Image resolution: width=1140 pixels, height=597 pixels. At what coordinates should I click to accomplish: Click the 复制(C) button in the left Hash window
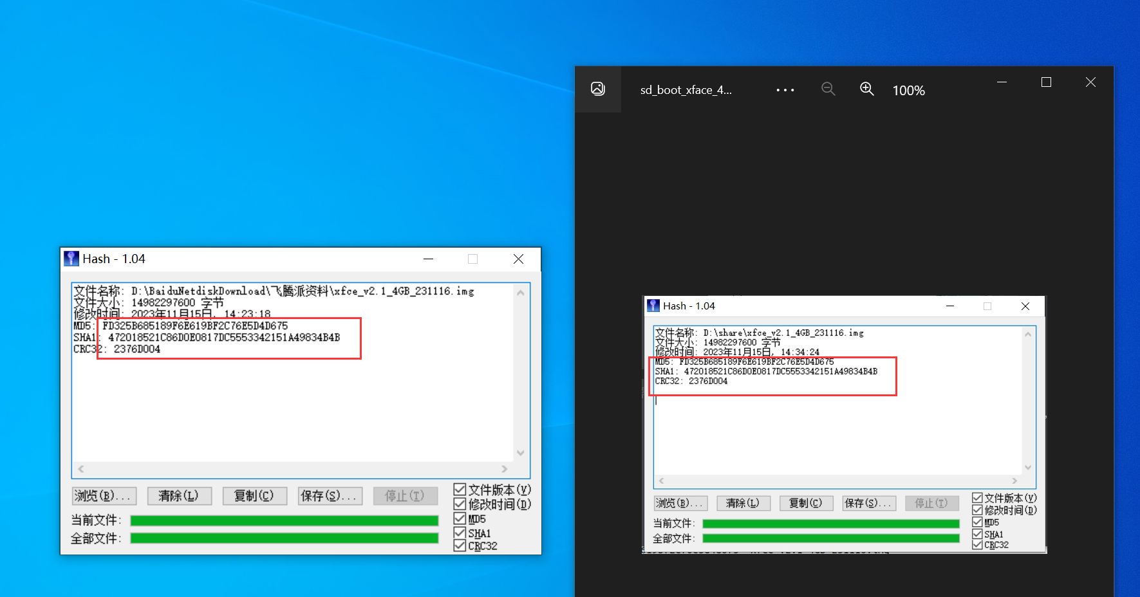click(255, 495)
